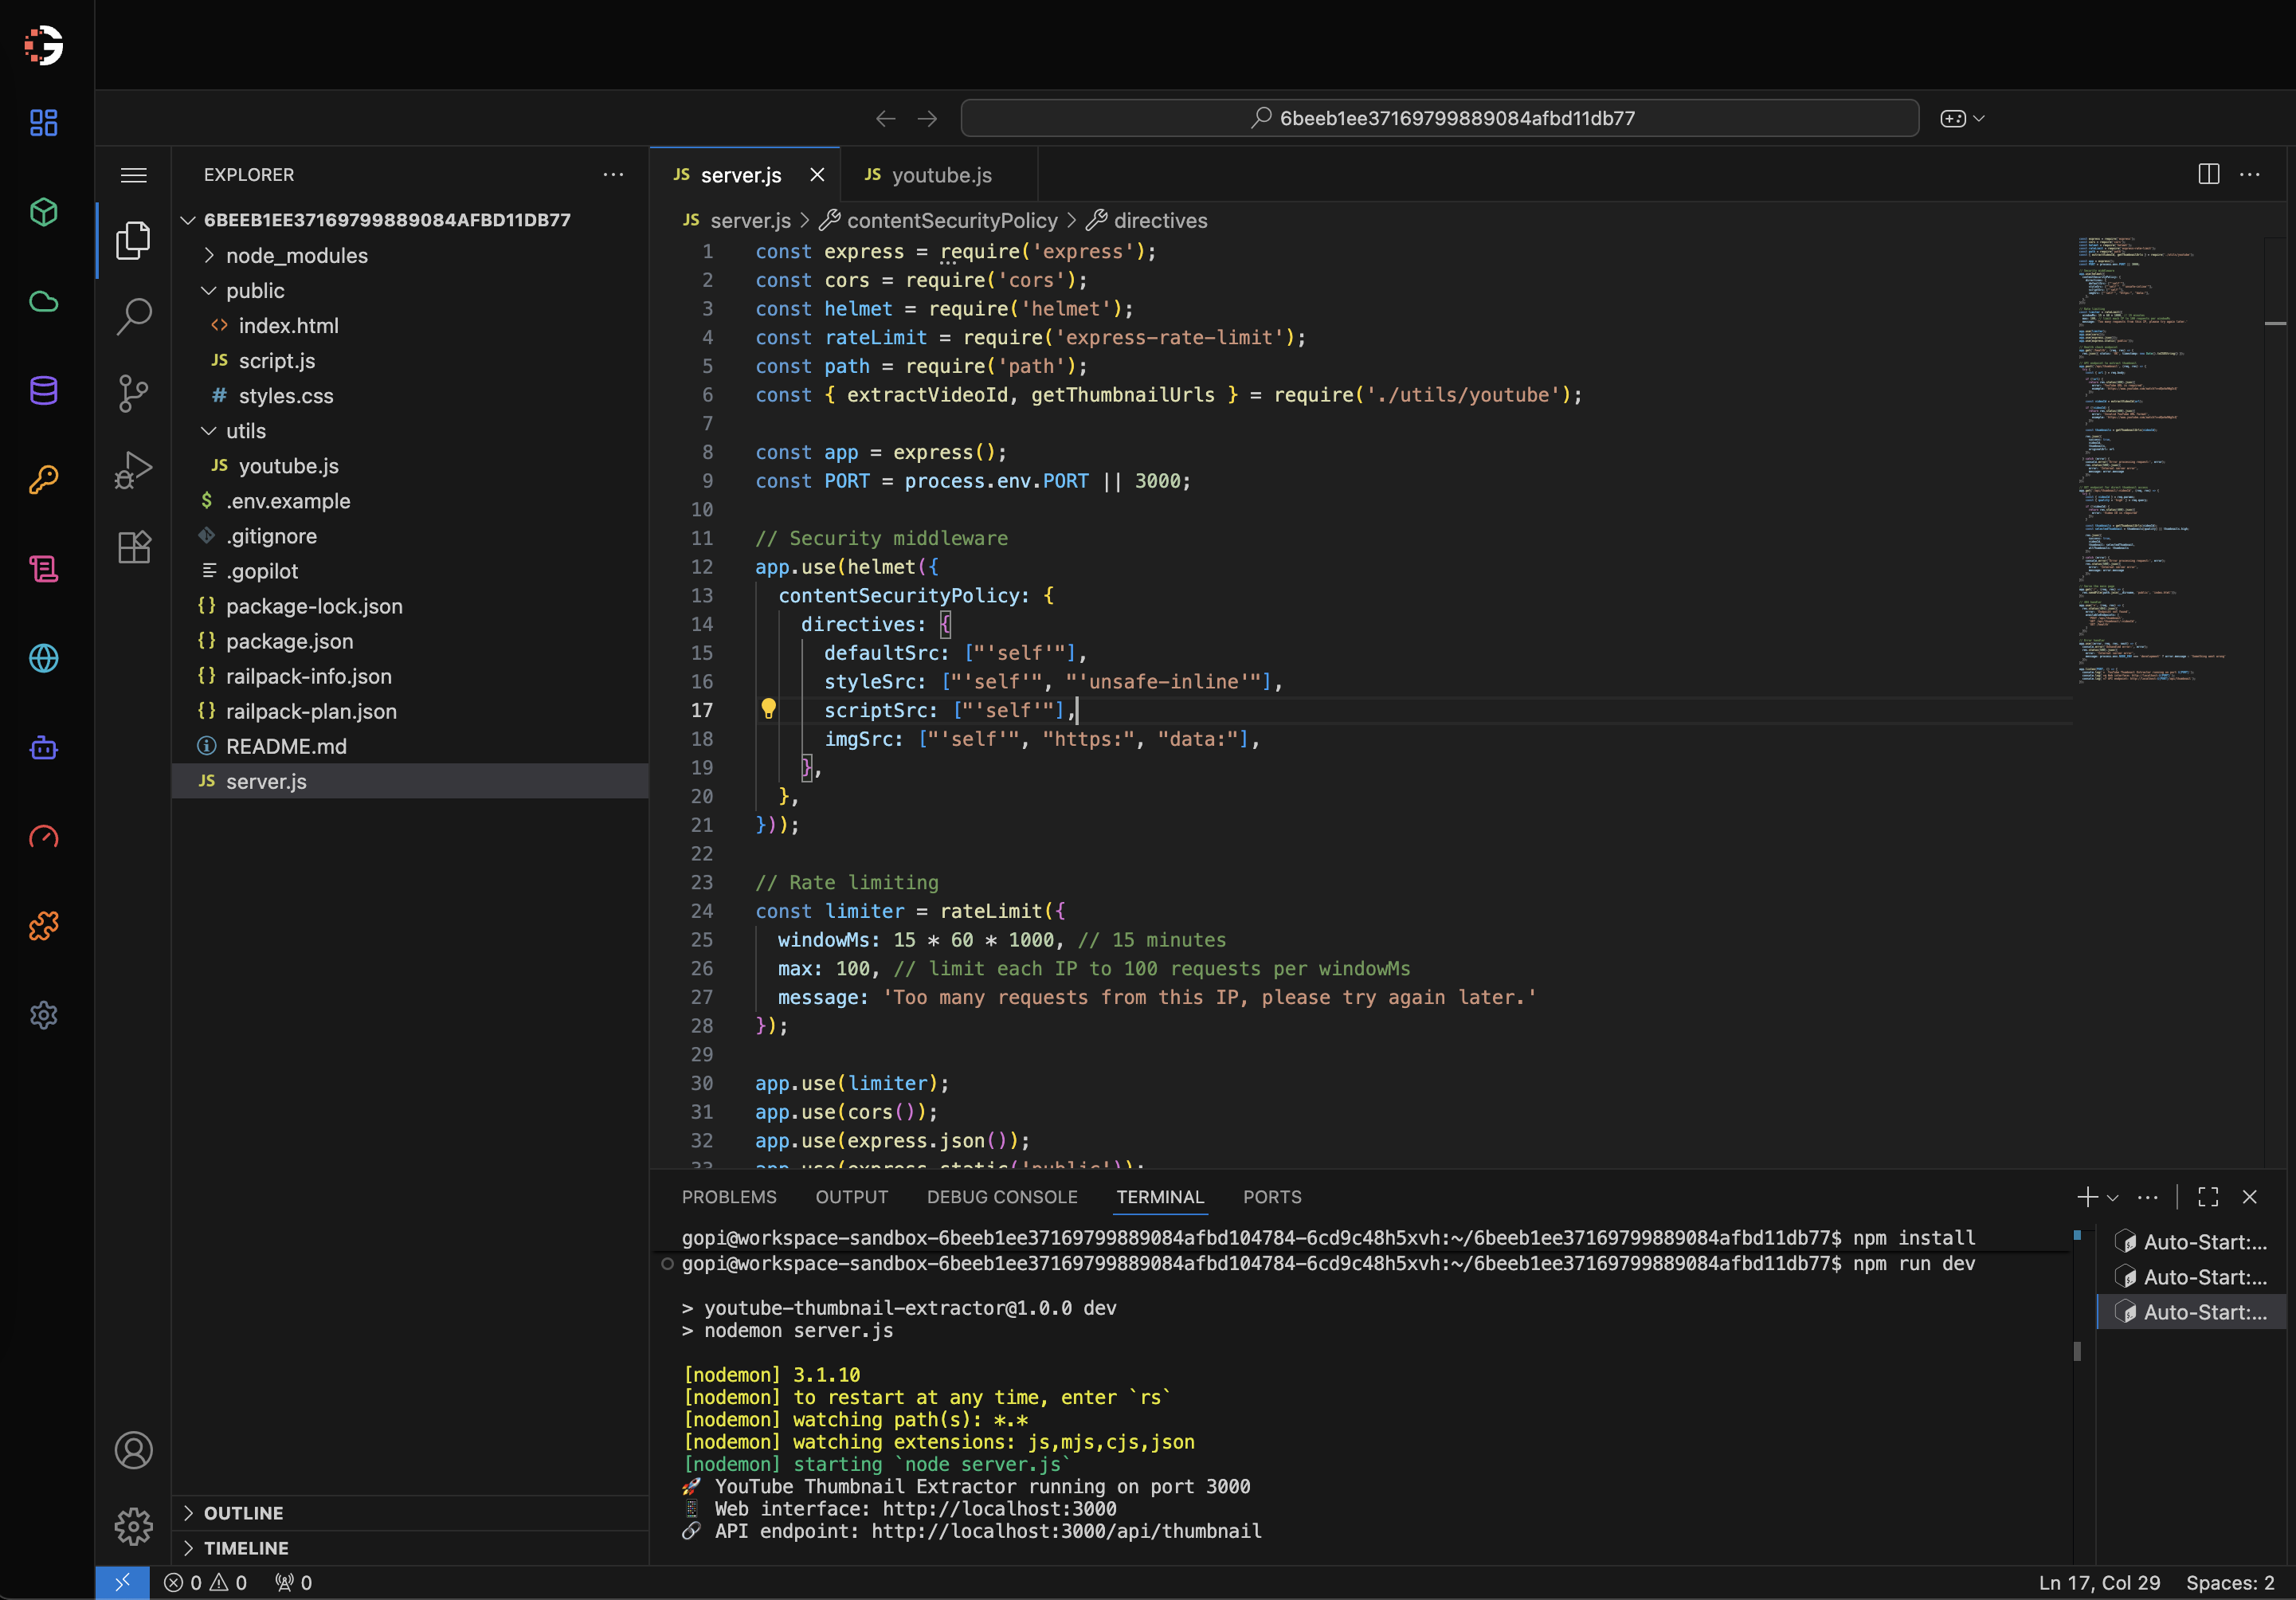
Task: Open the purple database icon
Action: pos(44,390)
